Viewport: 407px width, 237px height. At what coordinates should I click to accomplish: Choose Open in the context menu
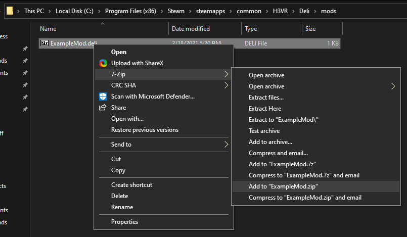click(164, 52)
